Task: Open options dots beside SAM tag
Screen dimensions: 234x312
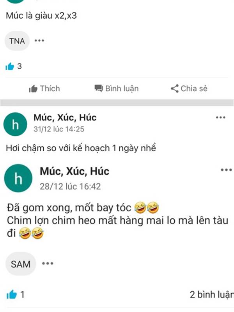Action: (48, 264)
